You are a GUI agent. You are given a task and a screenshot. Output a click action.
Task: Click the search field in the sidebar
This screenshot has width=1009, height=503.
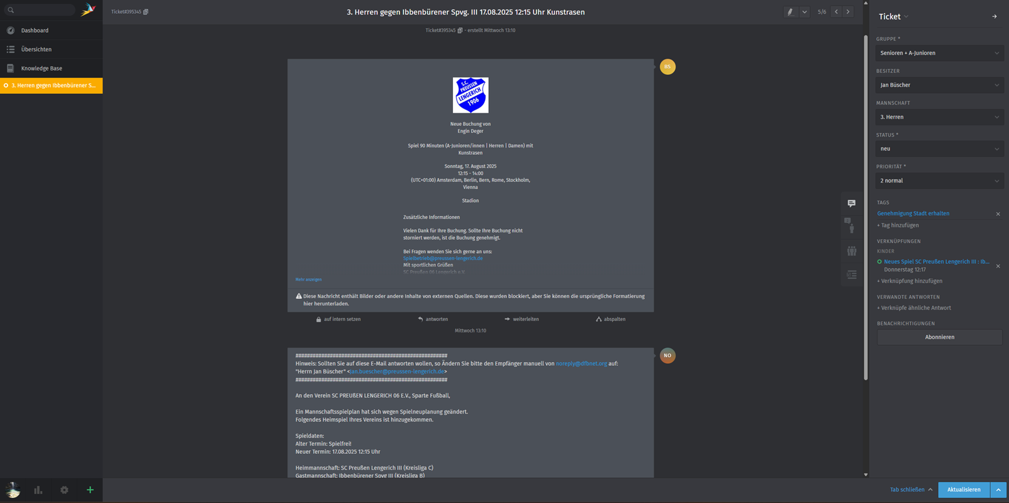pos(41,10)
